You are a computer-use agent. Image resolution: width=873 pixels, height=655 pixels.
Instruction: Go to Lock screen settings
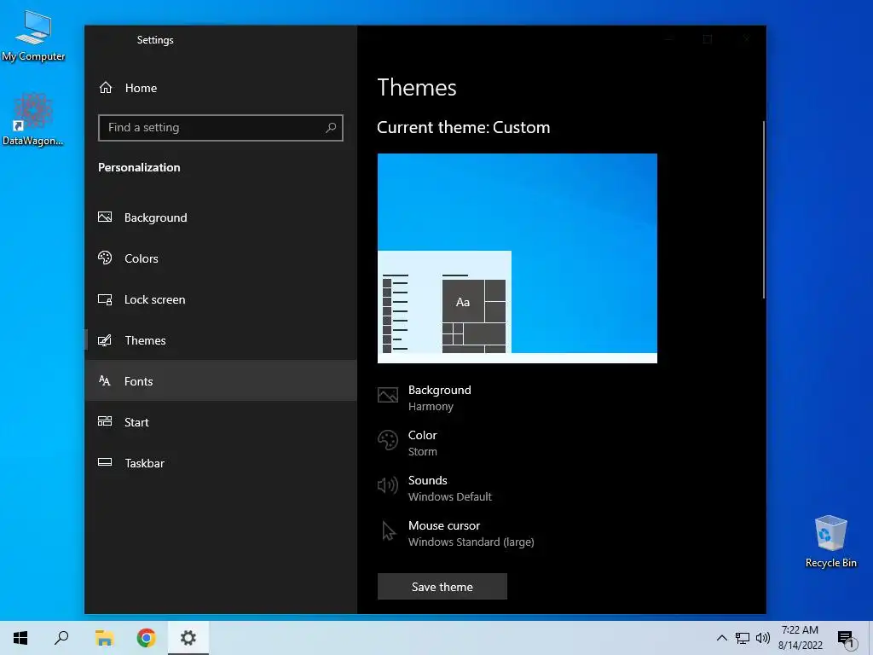[221, 299]
